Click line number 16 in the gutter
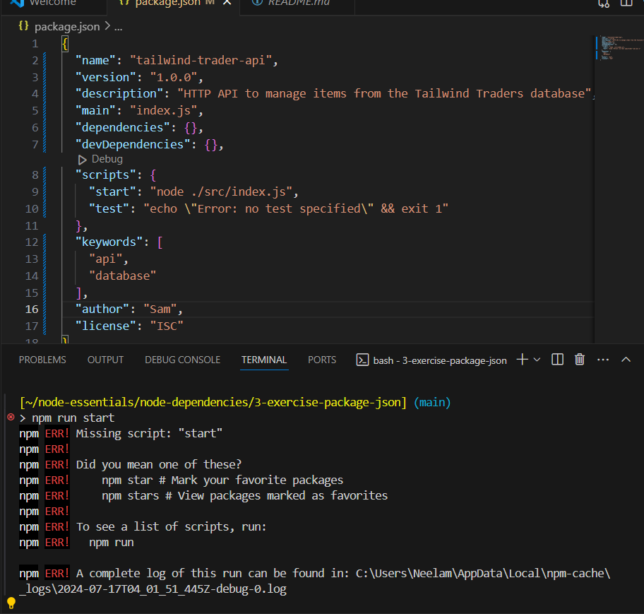This screenshot has height=614, width=644. tap(32, 309)
